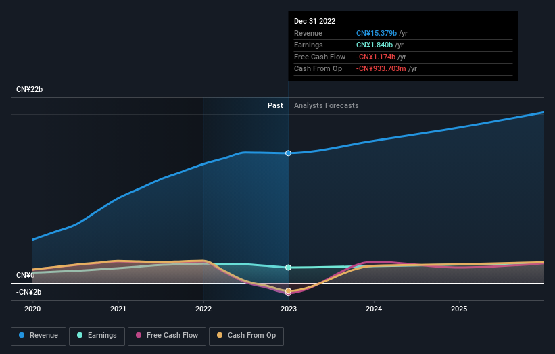Click the 2020 x-axis label
The width and height of the screenshot is (555, 354).
tap(32, 309)
